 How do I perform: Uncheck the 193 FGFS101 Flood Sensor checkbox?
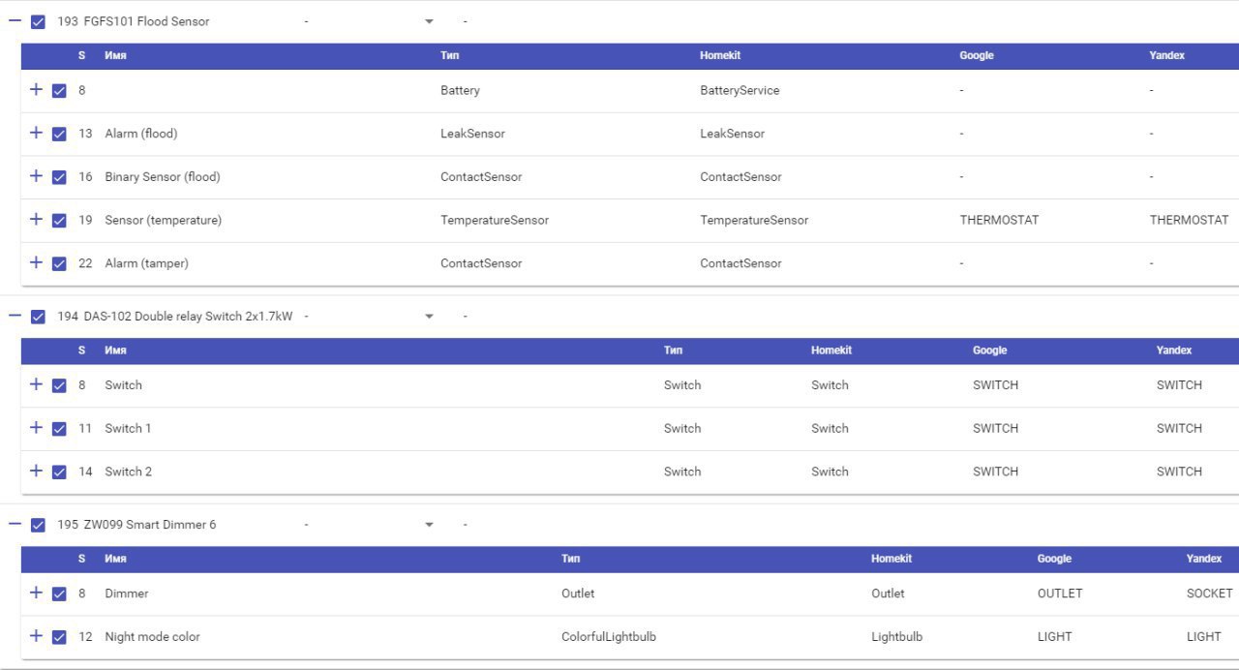38,21
